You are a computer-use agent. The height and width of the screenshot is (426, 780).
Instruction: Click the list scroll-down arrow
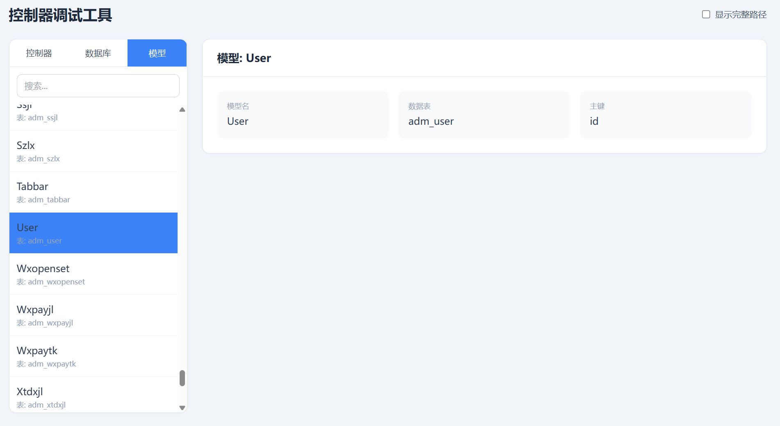[x=182, y=408]
